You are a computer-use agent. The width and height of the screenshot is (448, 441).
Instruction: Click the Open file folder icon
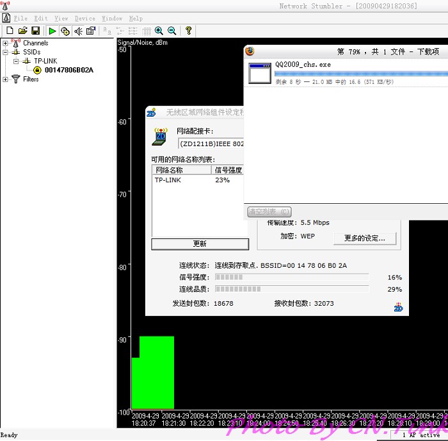[x=23, y=30]
